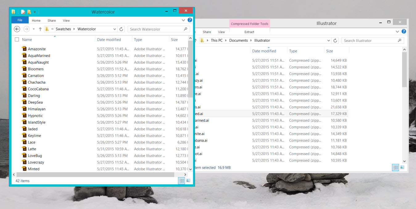The image size is (416, 209).
Task: Open Help in the Illustrator window
Action: coord(404,31)
